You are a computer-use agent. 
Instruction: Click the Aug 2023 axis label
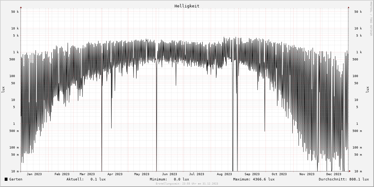(224, 174)
